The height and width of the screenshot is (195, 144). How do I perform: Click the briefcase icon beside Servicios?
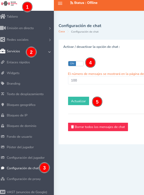click(3, 51)
